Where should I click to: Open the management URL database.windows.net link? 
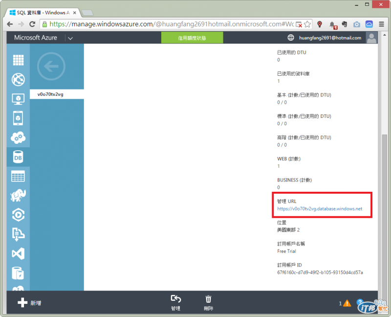[x=320, y=209]
